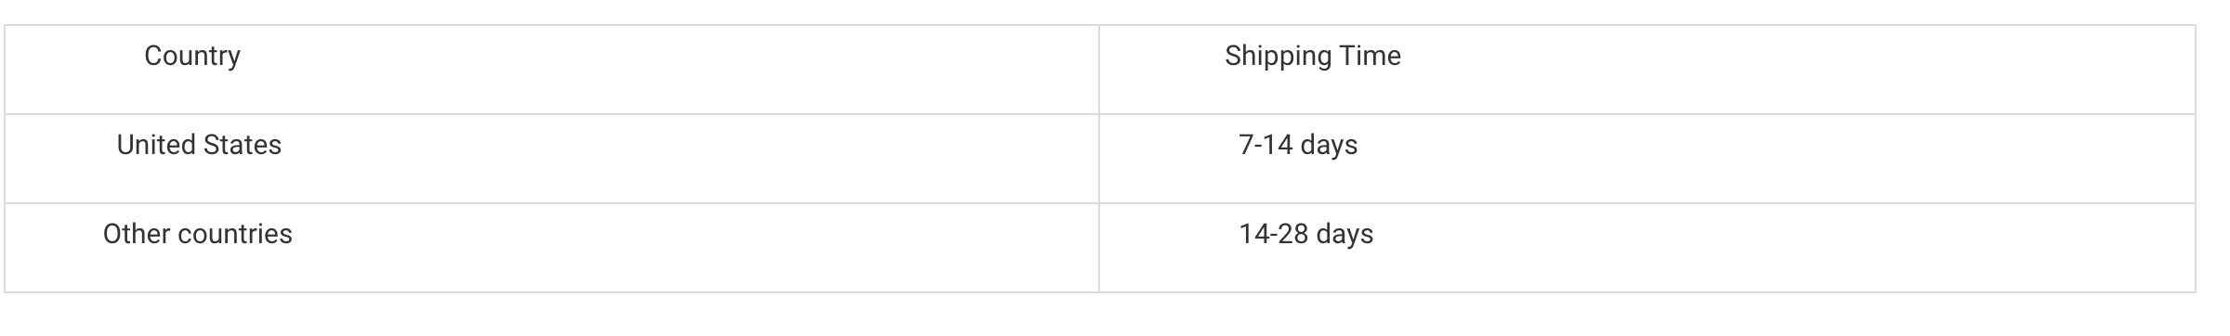Select the 14-28 days cell
Screen dimensions: 2230x336
pos(1646,248)
